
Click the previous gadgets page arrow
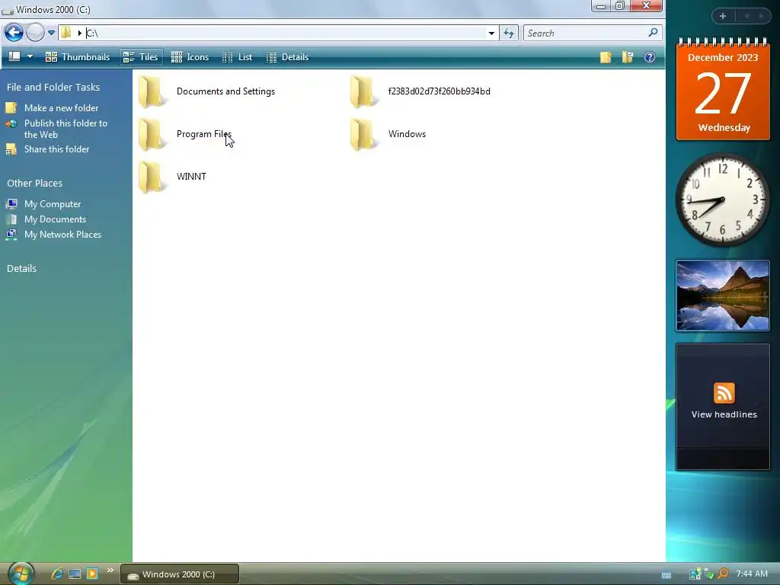coord(746,16)
